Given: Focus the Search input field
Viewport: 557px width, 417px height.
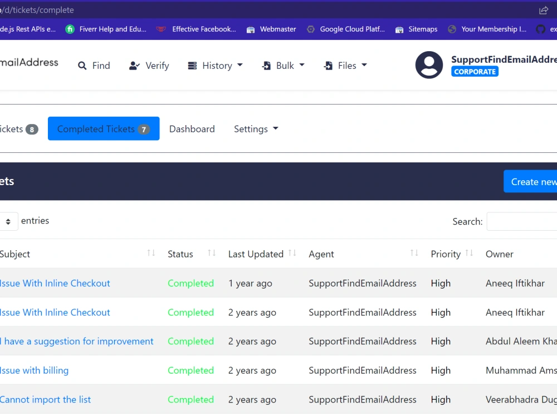Looking at the screenshot, I should pyautogui.click(x=521, y=222).
